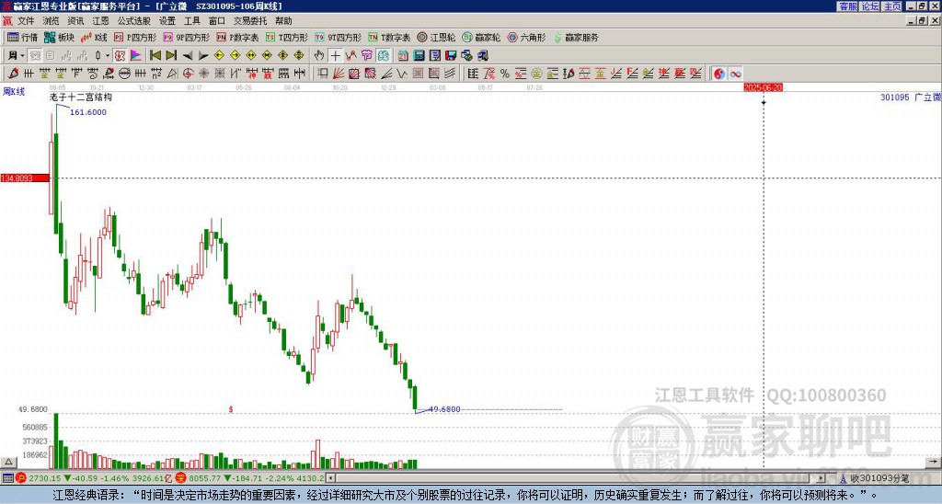This screenshot has width=942, height=504.
Task: Open the T数字表 tool
Action: pos(389,37)
